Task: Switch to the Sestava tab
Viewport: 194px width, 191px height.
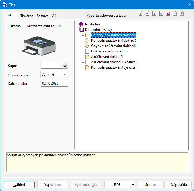Action: pos(42,16)
